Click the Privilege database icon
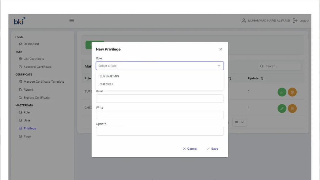 coord(20,128)
